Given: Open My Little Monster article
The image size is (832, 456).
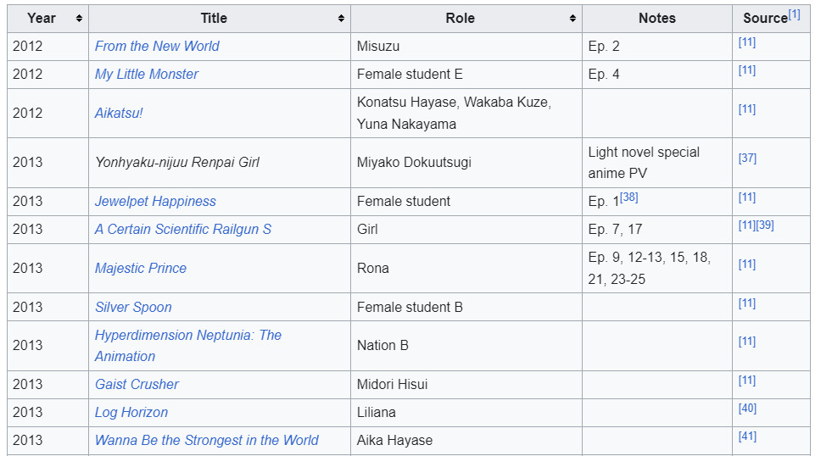Looking at the screenshot, I should pos(147,75).
